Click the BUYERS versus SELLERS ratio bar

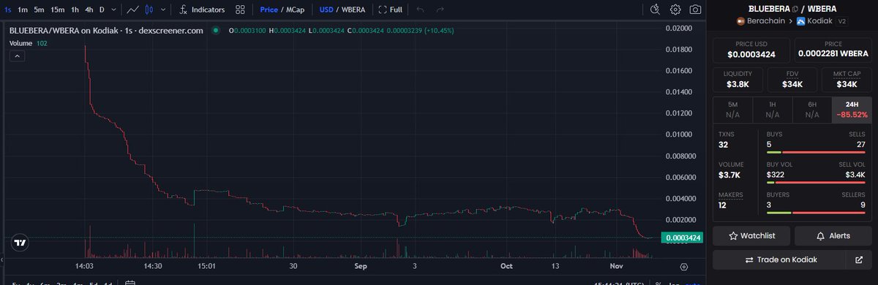click(817, 213)
